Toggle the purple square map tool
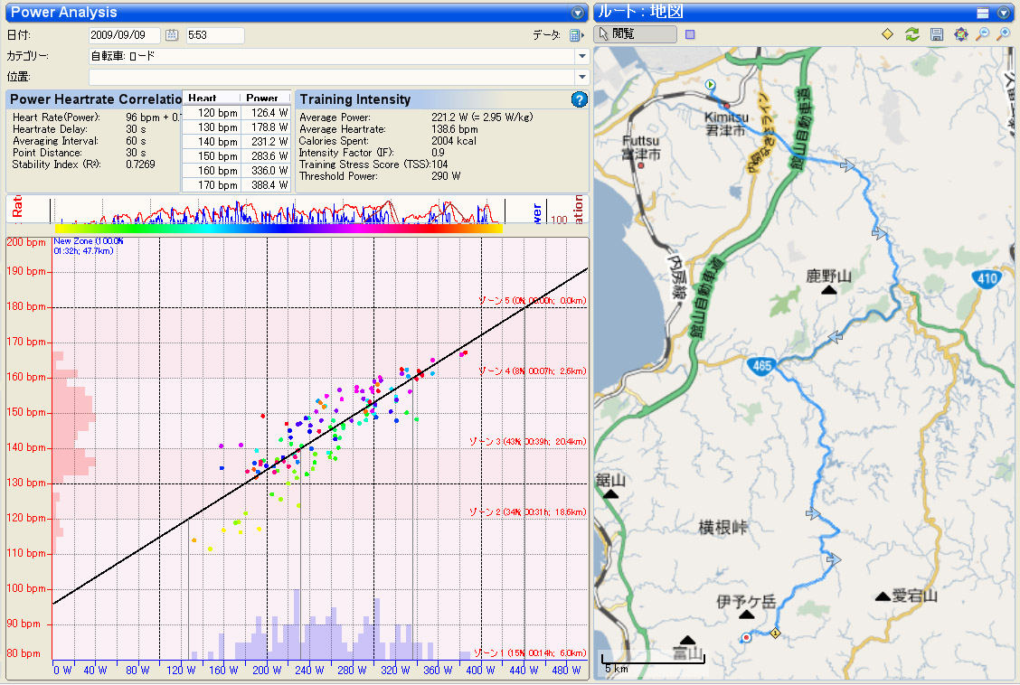 click(x=690, y=34)
